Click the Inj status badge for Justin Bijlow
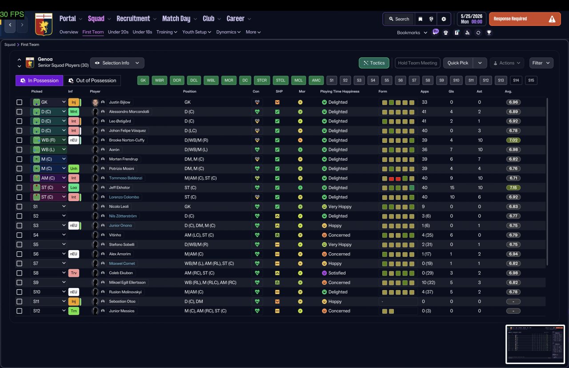This screenshot has height=368, width=569. tap(74, 102)
